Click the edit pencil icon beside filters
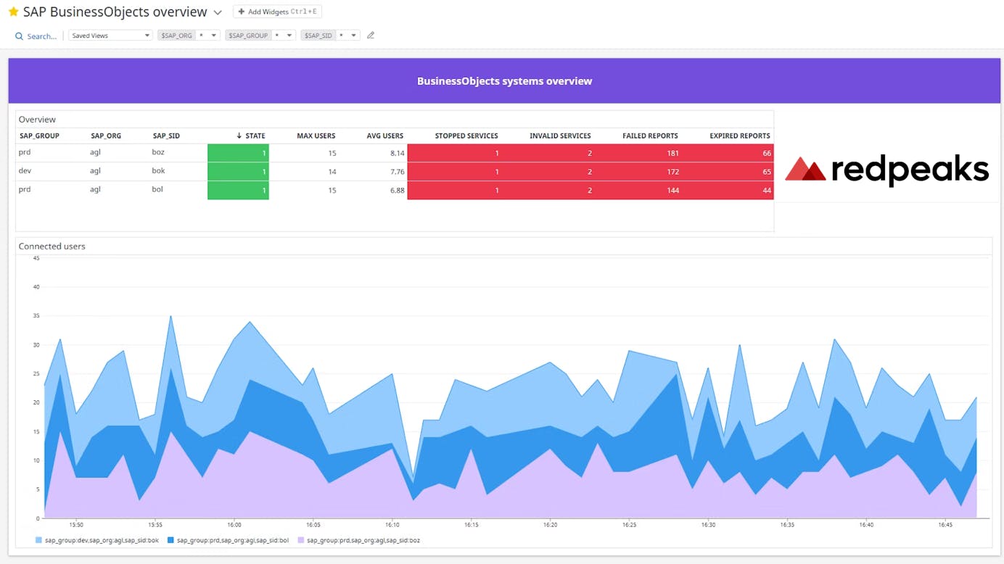This screenshot has width=1004, height=564. tap(371, 34)
